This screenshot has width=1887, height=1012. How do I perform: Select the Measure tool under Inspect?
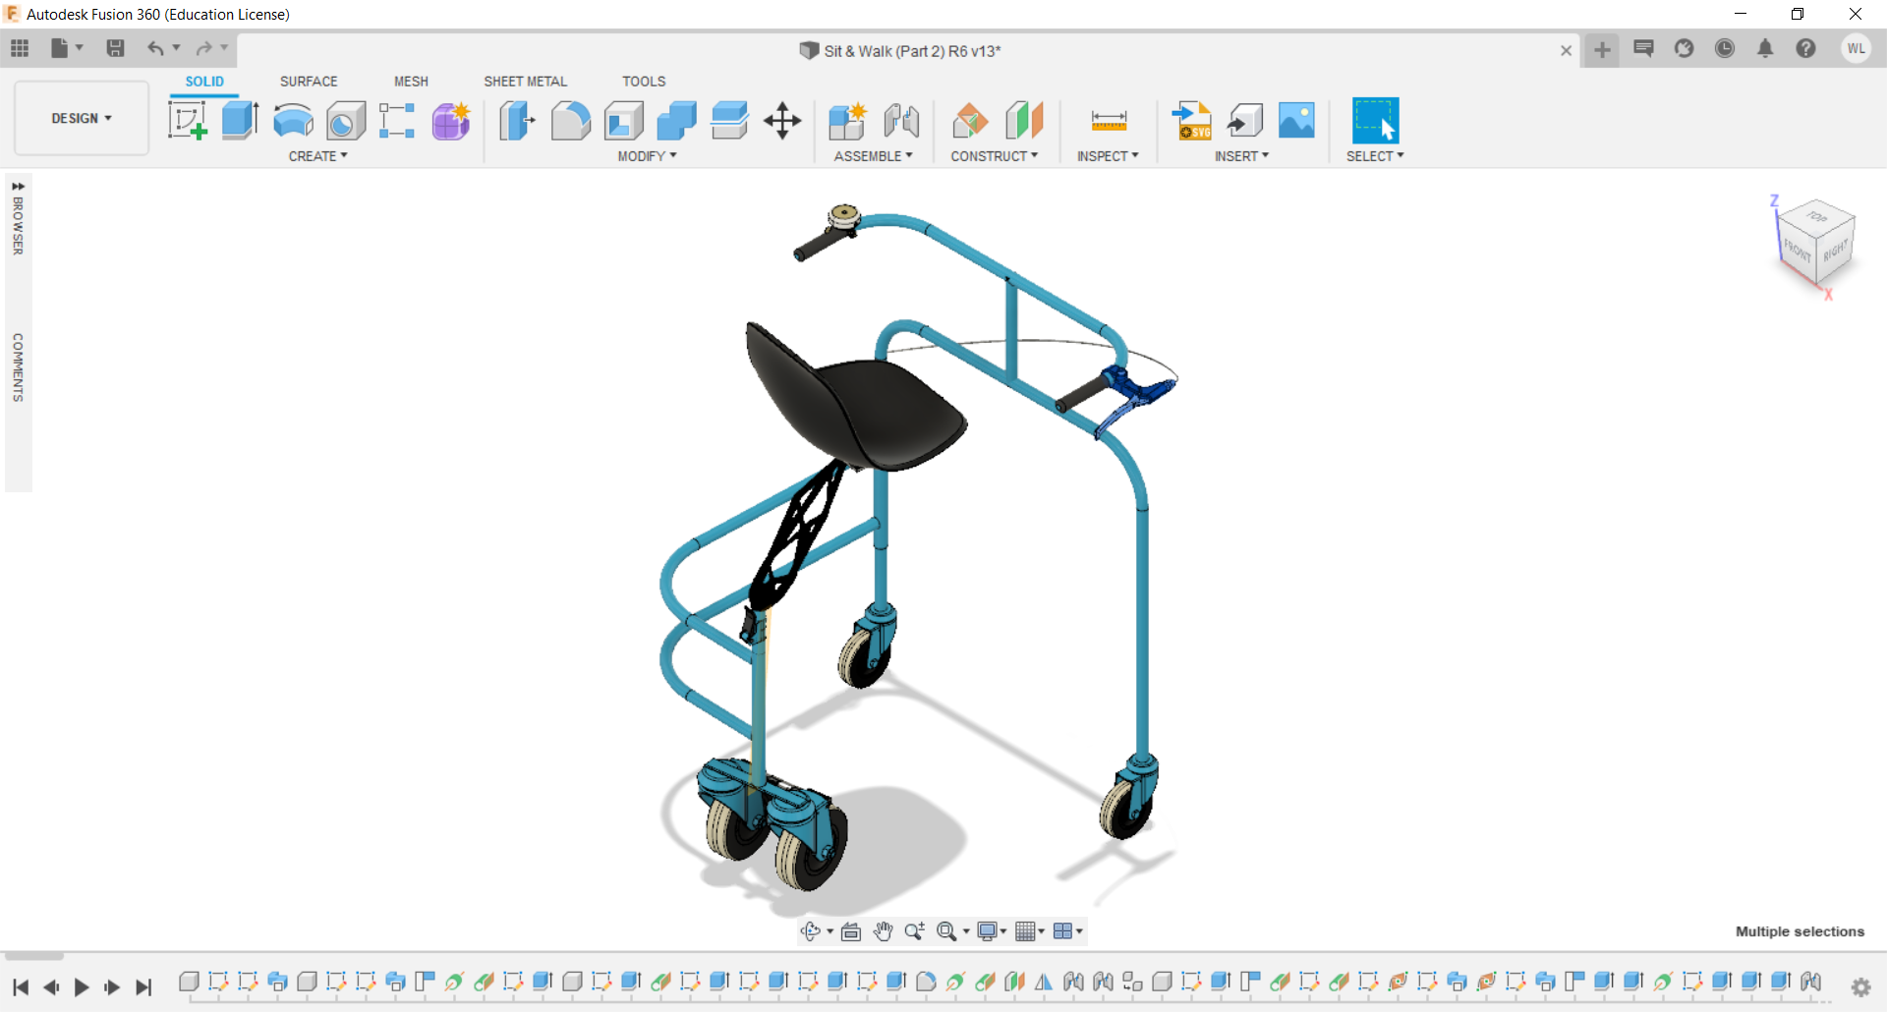(x=1108, y=120)
